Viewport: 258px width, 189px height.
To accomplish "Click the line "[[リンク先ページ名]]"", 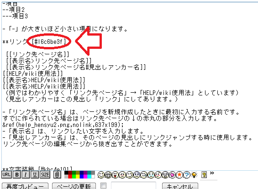I will [38, 54].
